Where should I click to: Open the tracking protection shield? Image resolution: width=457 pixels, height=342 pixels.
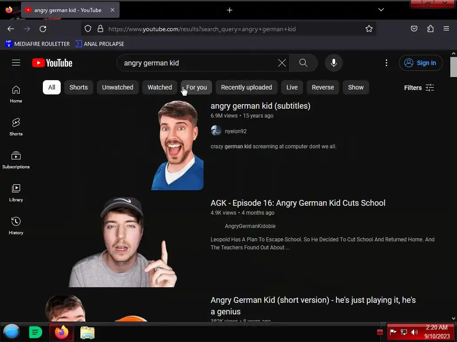tap(88, 29)
